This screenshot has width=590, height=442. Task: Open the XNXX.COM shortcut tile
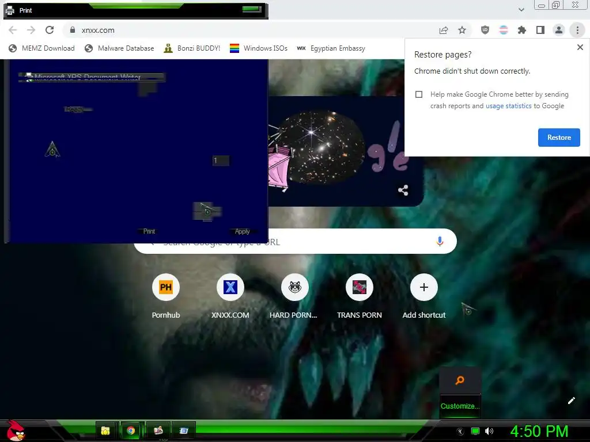point(230,296)
